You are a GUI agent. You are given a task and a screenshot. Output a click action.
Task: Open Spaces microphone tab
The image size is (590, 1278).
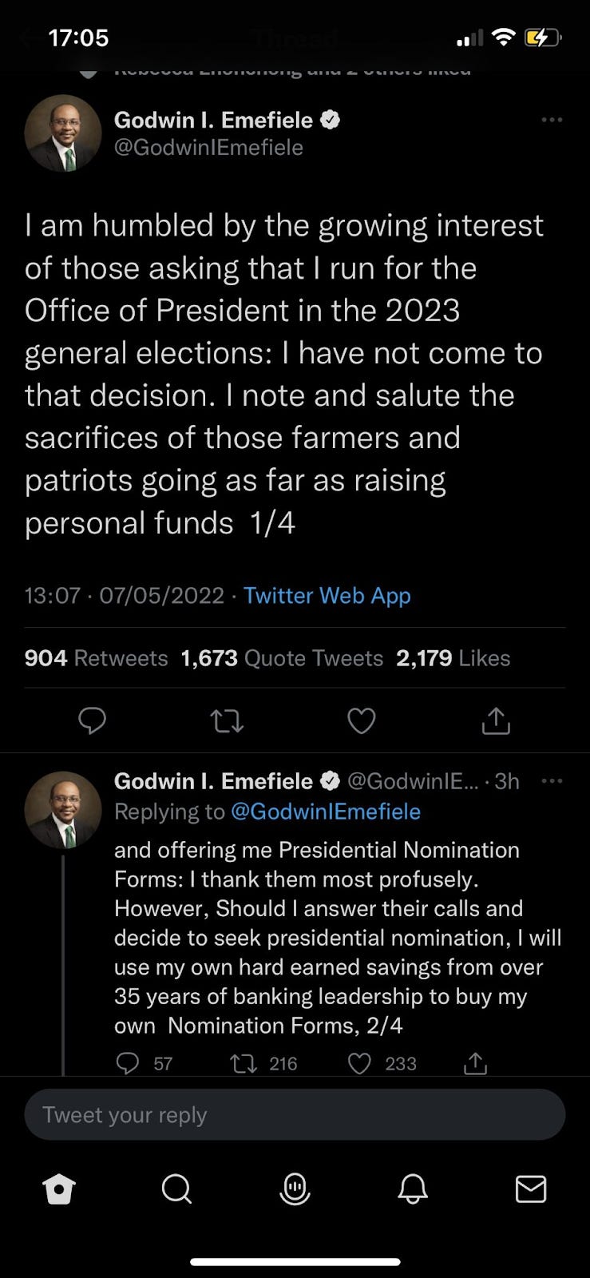coord(295,1189)
